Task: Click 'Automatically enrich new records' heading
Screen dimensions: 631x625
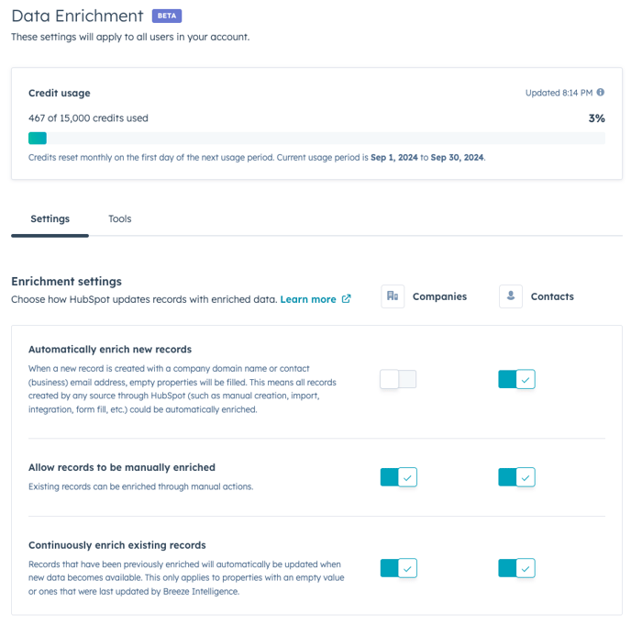Action: pos(110,349)
